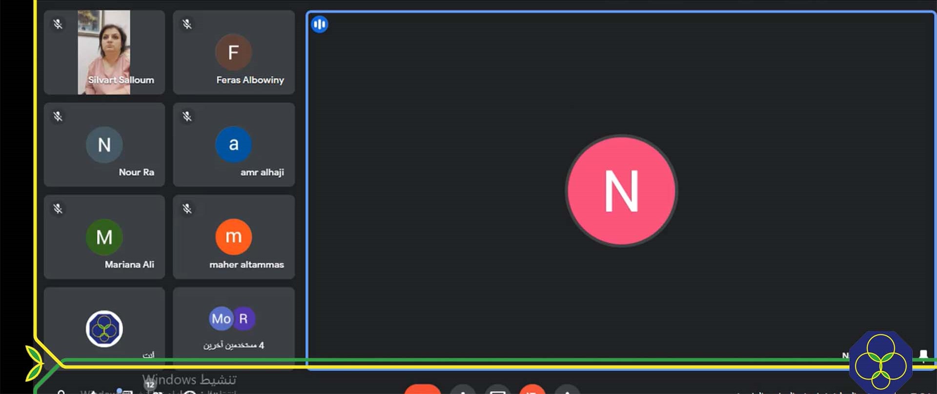
Task: Click the blue speaking indicator on the main tile
Action: click(320, 24)
